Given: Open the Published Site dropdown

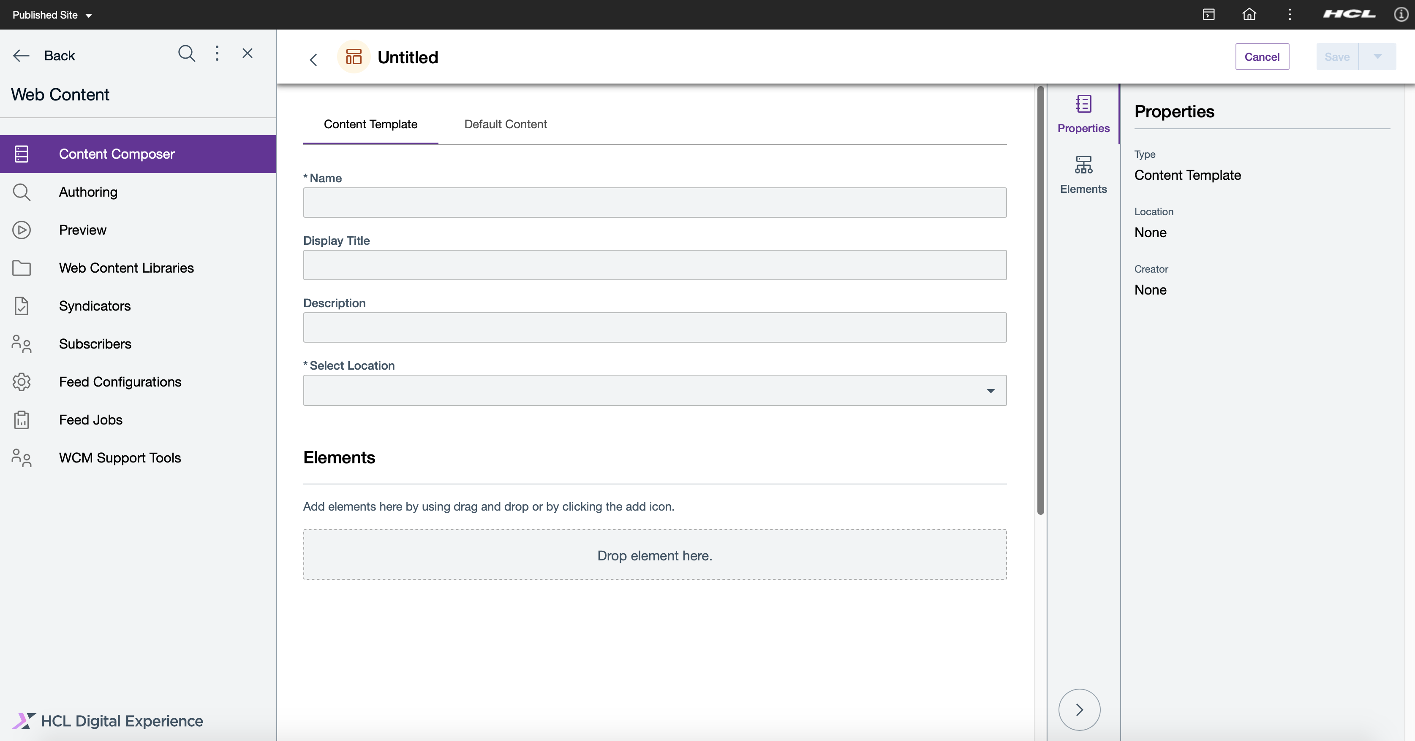Looking at the screenshot, I should click(x=52, y=15).
